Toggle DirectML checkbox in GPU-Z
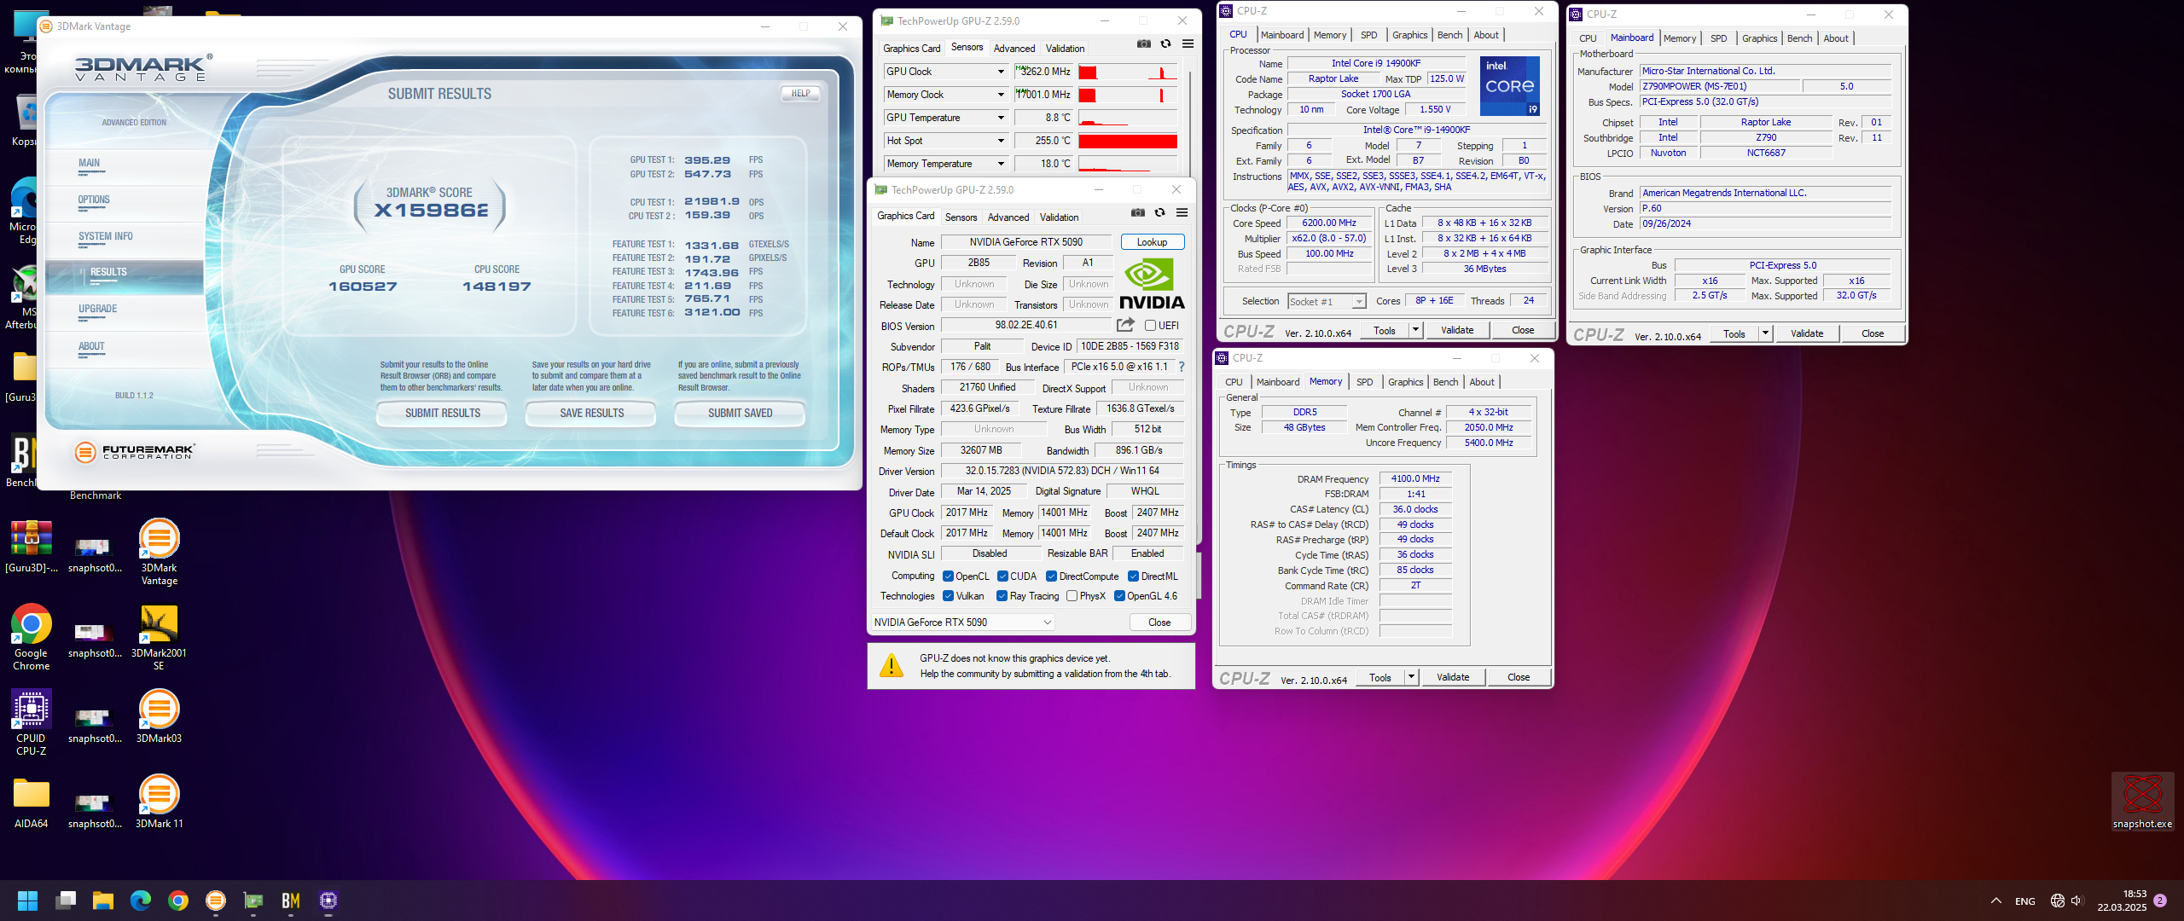Viewport: 2184px width, 921px height. pos(1134,576)
